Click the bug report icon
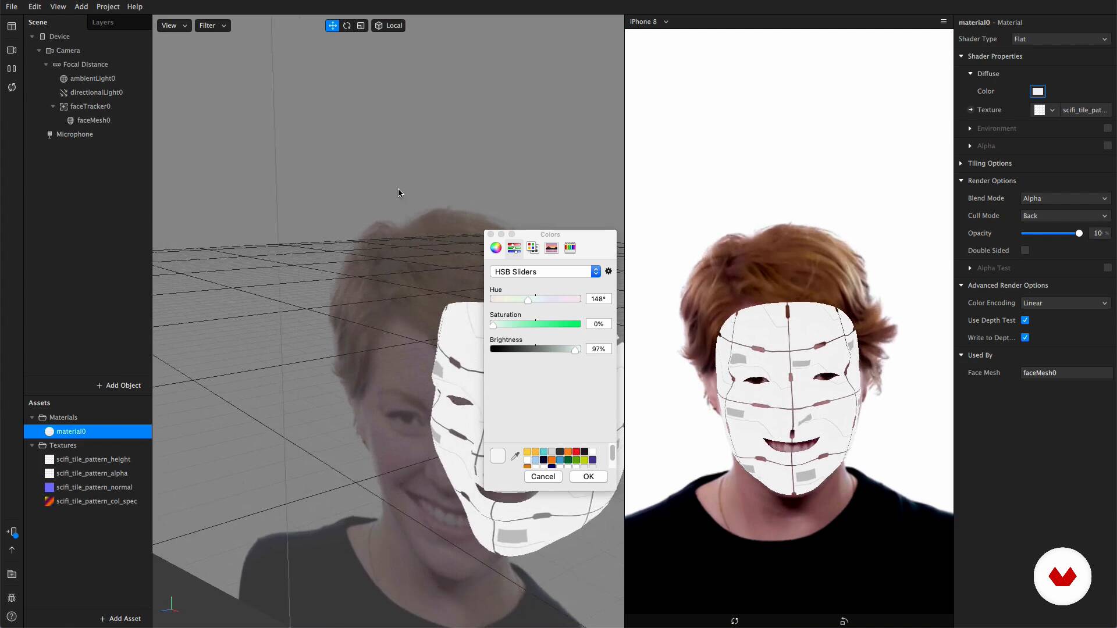This screenshot has height=628, width=1117. [12, 598]
